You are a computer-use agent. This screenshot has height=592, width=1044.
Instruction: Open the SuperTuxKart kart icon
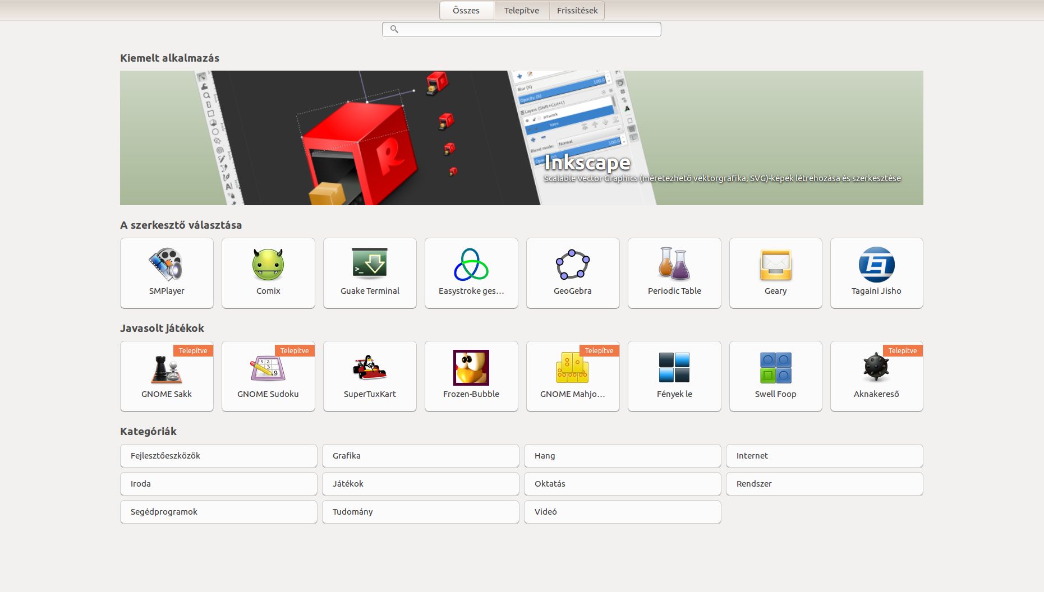click(x=370, y=367)
